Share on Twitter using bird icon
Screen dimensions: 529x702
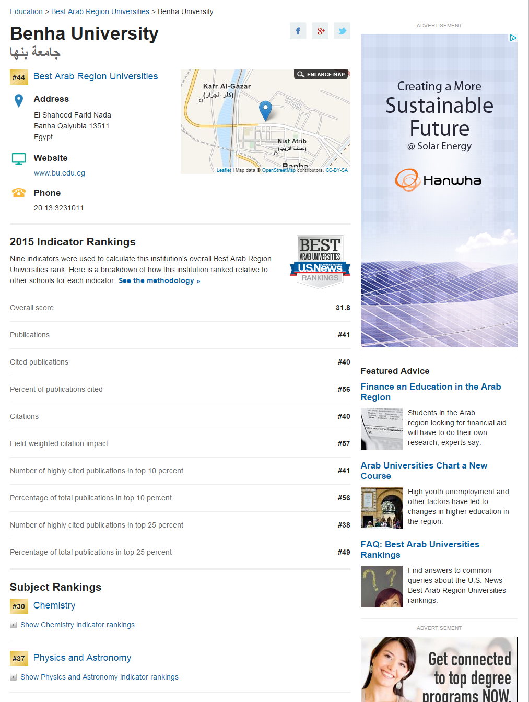click(x=342, y=31)
